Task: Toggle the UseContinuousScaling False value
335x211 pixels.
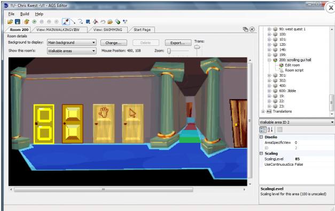Action: [x=299, y=164]
